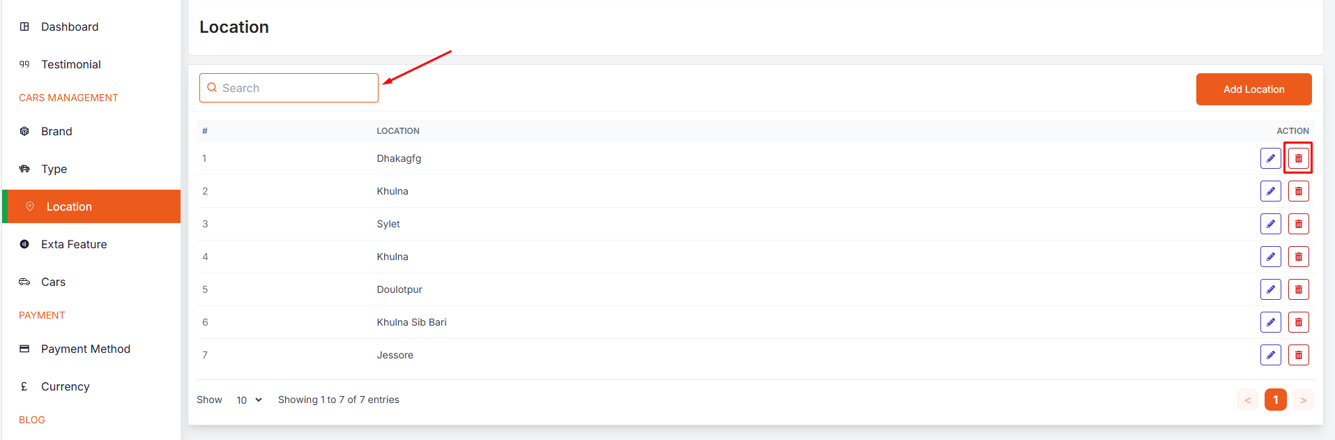
Task: Open the Show entries count dropdown
Action: point(249,400)
